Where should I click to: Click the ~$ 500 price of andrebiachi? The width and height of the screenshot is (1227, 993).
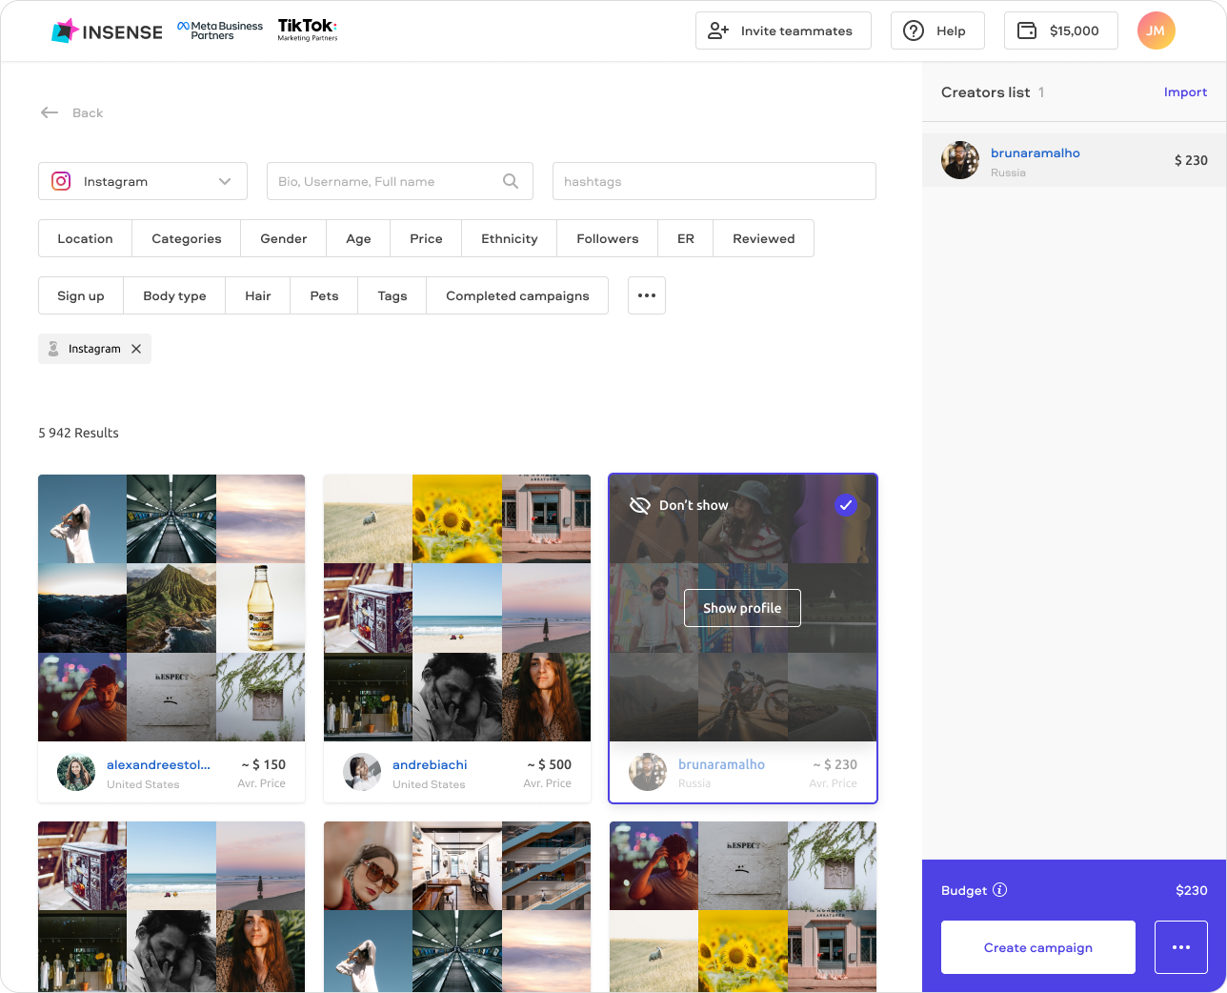click(x=549, y=764)
